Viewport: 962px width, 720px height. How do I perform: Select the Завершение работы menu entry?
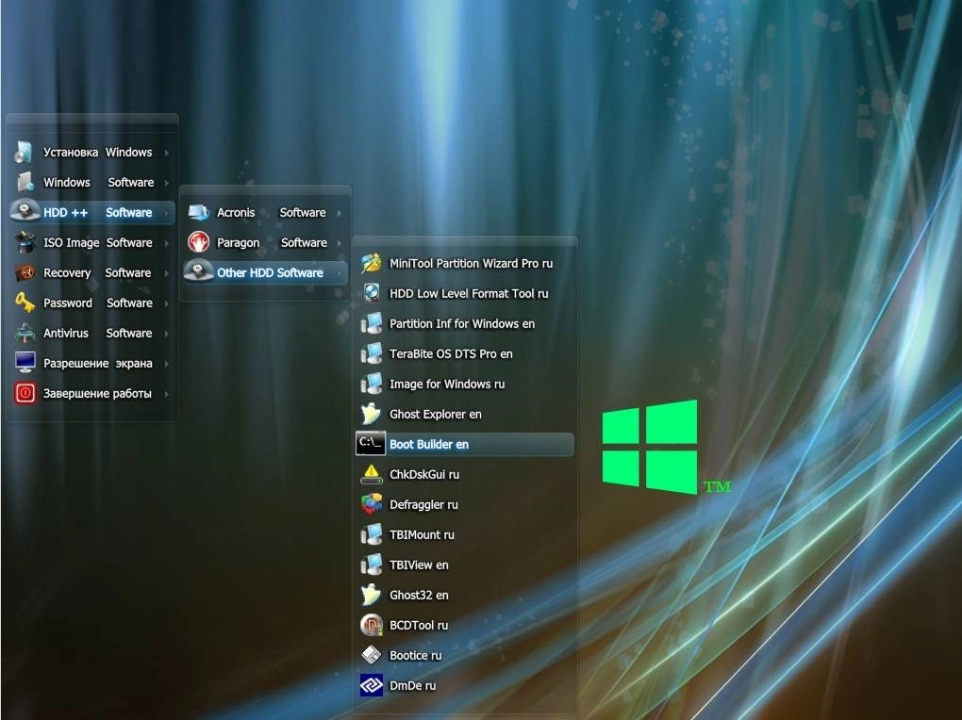(x=92, y=394)
